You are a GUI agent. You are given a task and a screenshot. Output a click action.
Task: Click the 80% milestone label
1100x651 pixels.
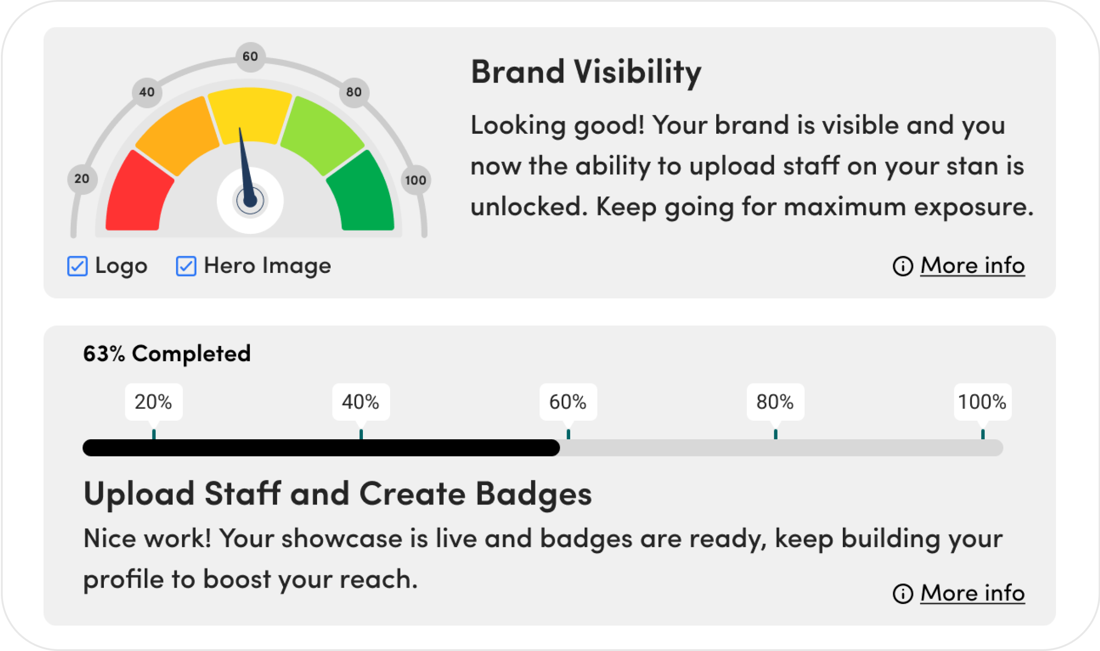coord(775,402)
